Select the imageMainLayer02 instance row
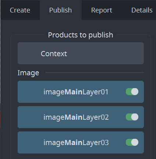Screen dimensions: 156x159 click(81, 117)
